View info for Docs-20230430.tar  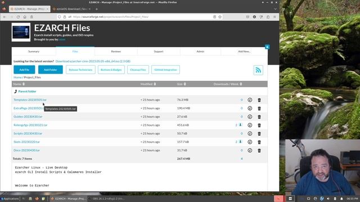tap(250, 150)
